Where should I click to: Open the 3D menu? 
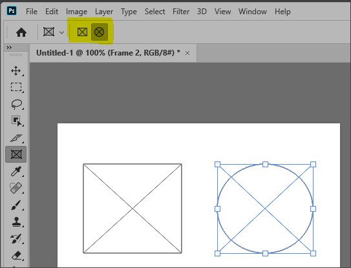tap(202, 12)
